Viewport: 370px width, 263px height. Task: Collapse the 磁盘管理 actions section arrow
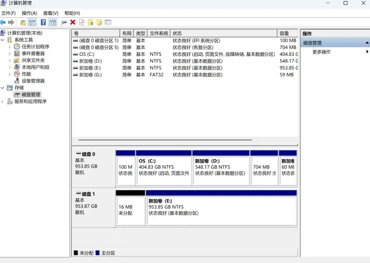(x=367, y=43)
